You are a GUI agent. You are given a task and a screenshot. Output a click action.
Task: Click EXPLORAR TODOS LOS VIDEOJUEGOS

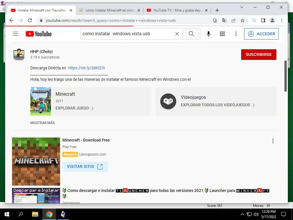(x=218, y=105)
